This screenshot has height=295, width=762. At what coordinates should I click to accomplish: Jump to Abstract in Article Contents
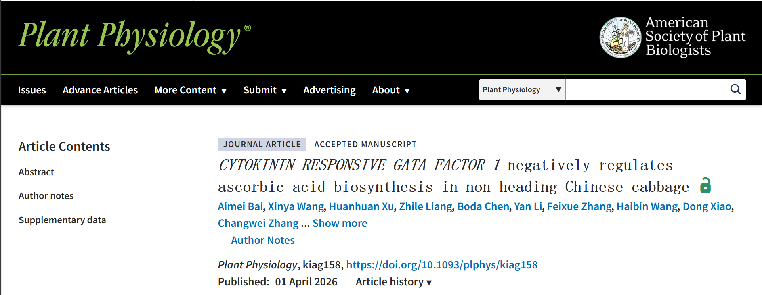pos(36,172)
